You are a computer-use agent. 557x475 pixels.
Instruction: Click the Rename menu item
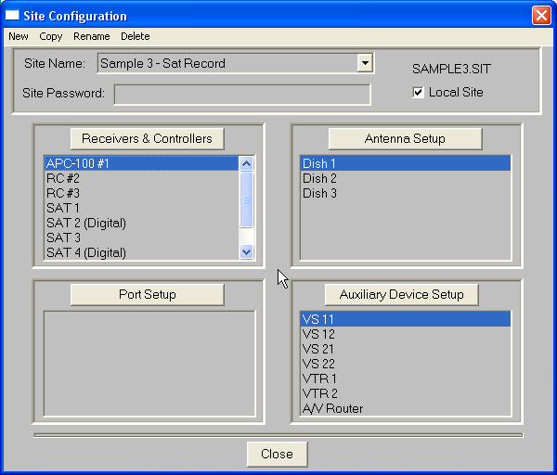[92, 36]
